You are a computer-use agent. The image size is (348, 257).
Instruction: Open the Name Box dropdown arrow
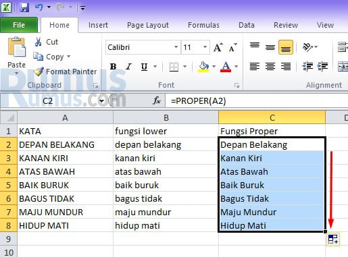tap(101, 101)
